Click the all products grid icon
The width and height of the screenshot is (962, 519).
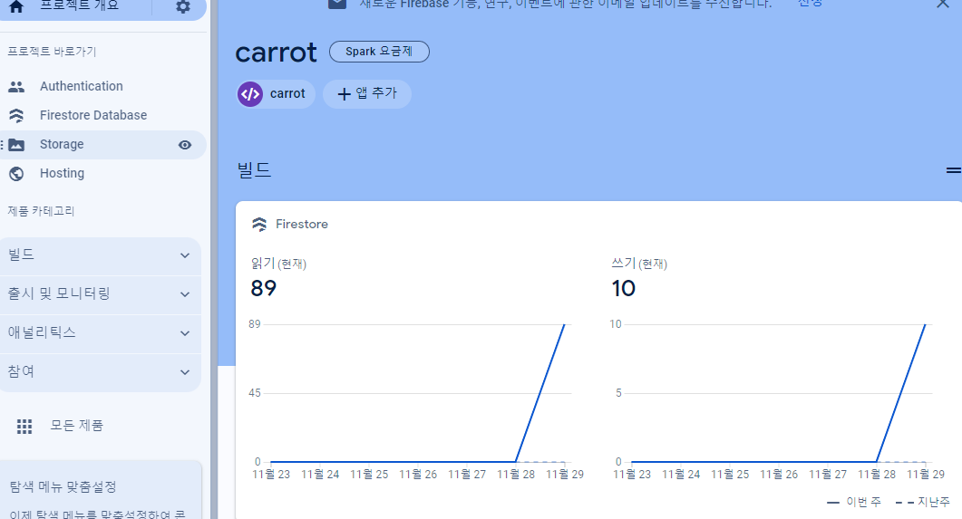pos(24,427)
